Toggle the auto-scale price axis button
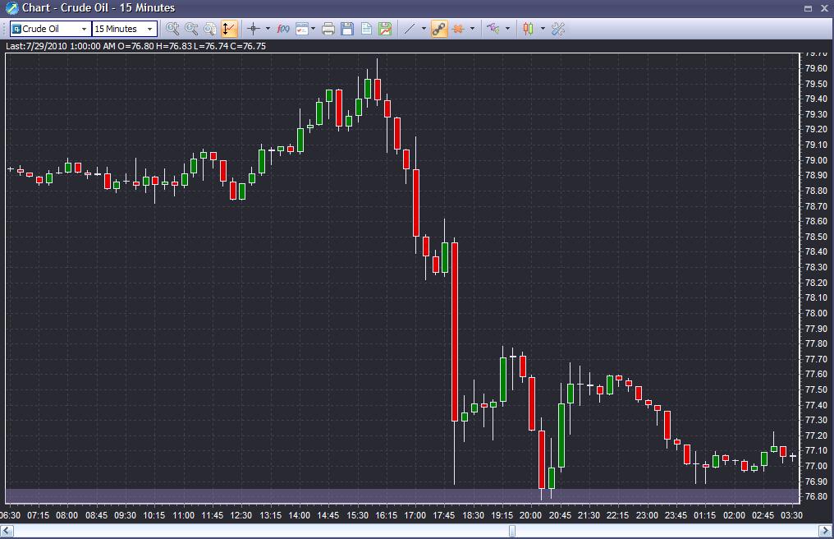The height and width of the screenshot is (539, 834). [x=229, y=29]
